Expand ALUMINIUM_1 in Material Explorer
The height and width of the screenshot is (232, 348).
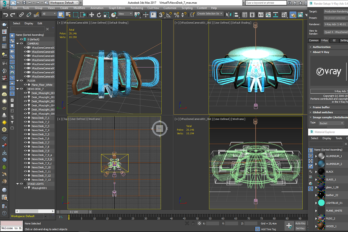316,156
